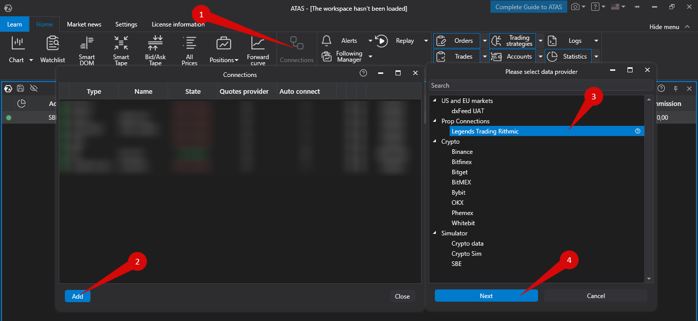
Task: Expand the Positions dropdown
Action: [x=236, y=60]
